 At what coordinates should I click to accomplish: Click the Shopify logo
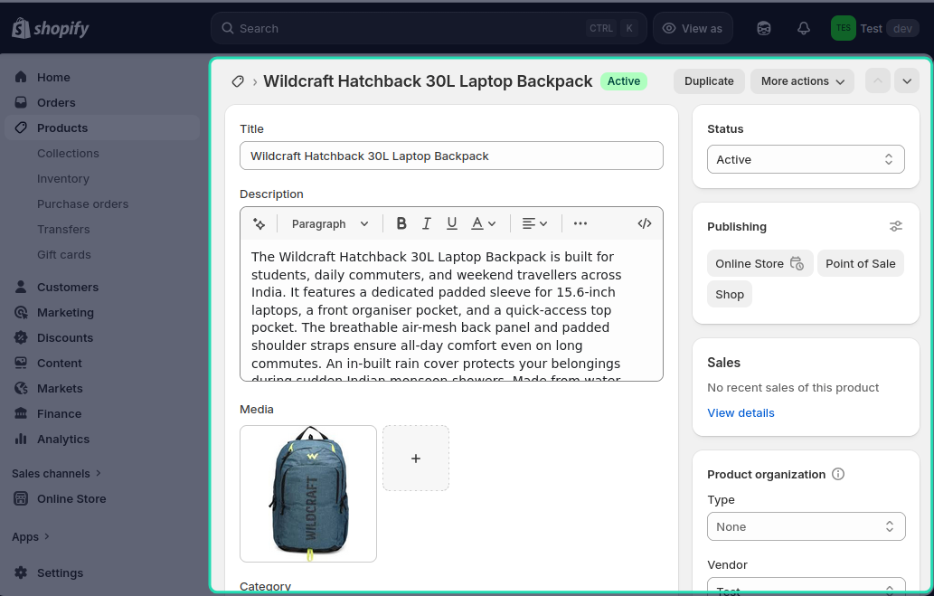(51, 28)
